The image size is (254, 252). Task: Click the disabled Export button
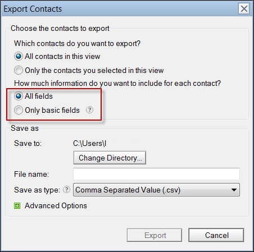(155, 235)
